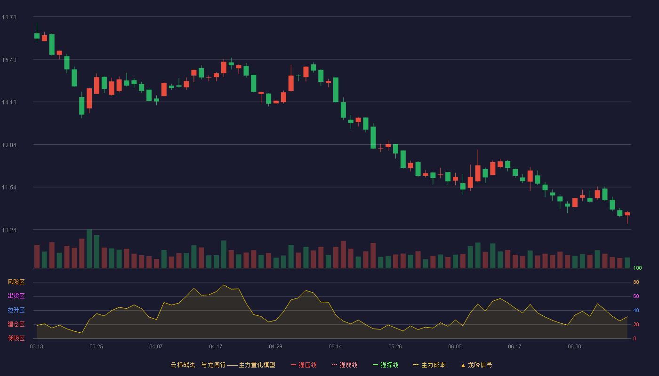
Task: Click the 10.24 price axis label
Action: 9,230
